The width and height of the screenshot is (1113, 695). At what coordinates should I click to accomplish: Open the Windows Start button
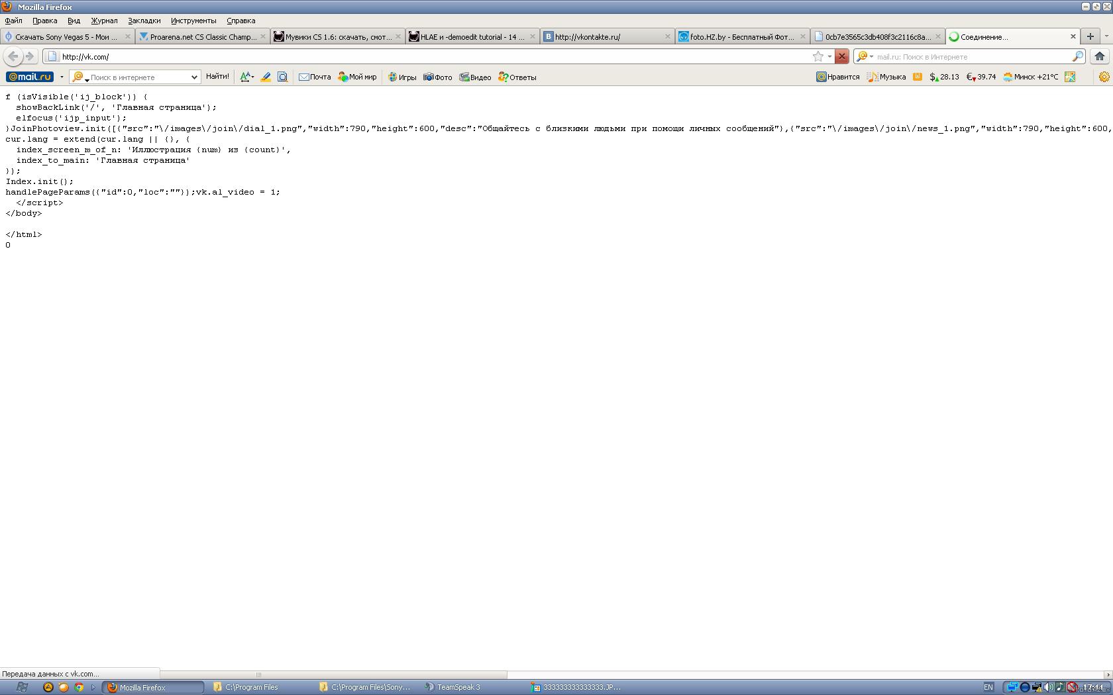click(21, 687)
